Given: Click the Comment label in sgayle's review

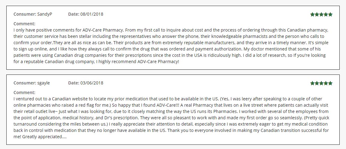Looking at the screenshot, I should pos(24,93).
